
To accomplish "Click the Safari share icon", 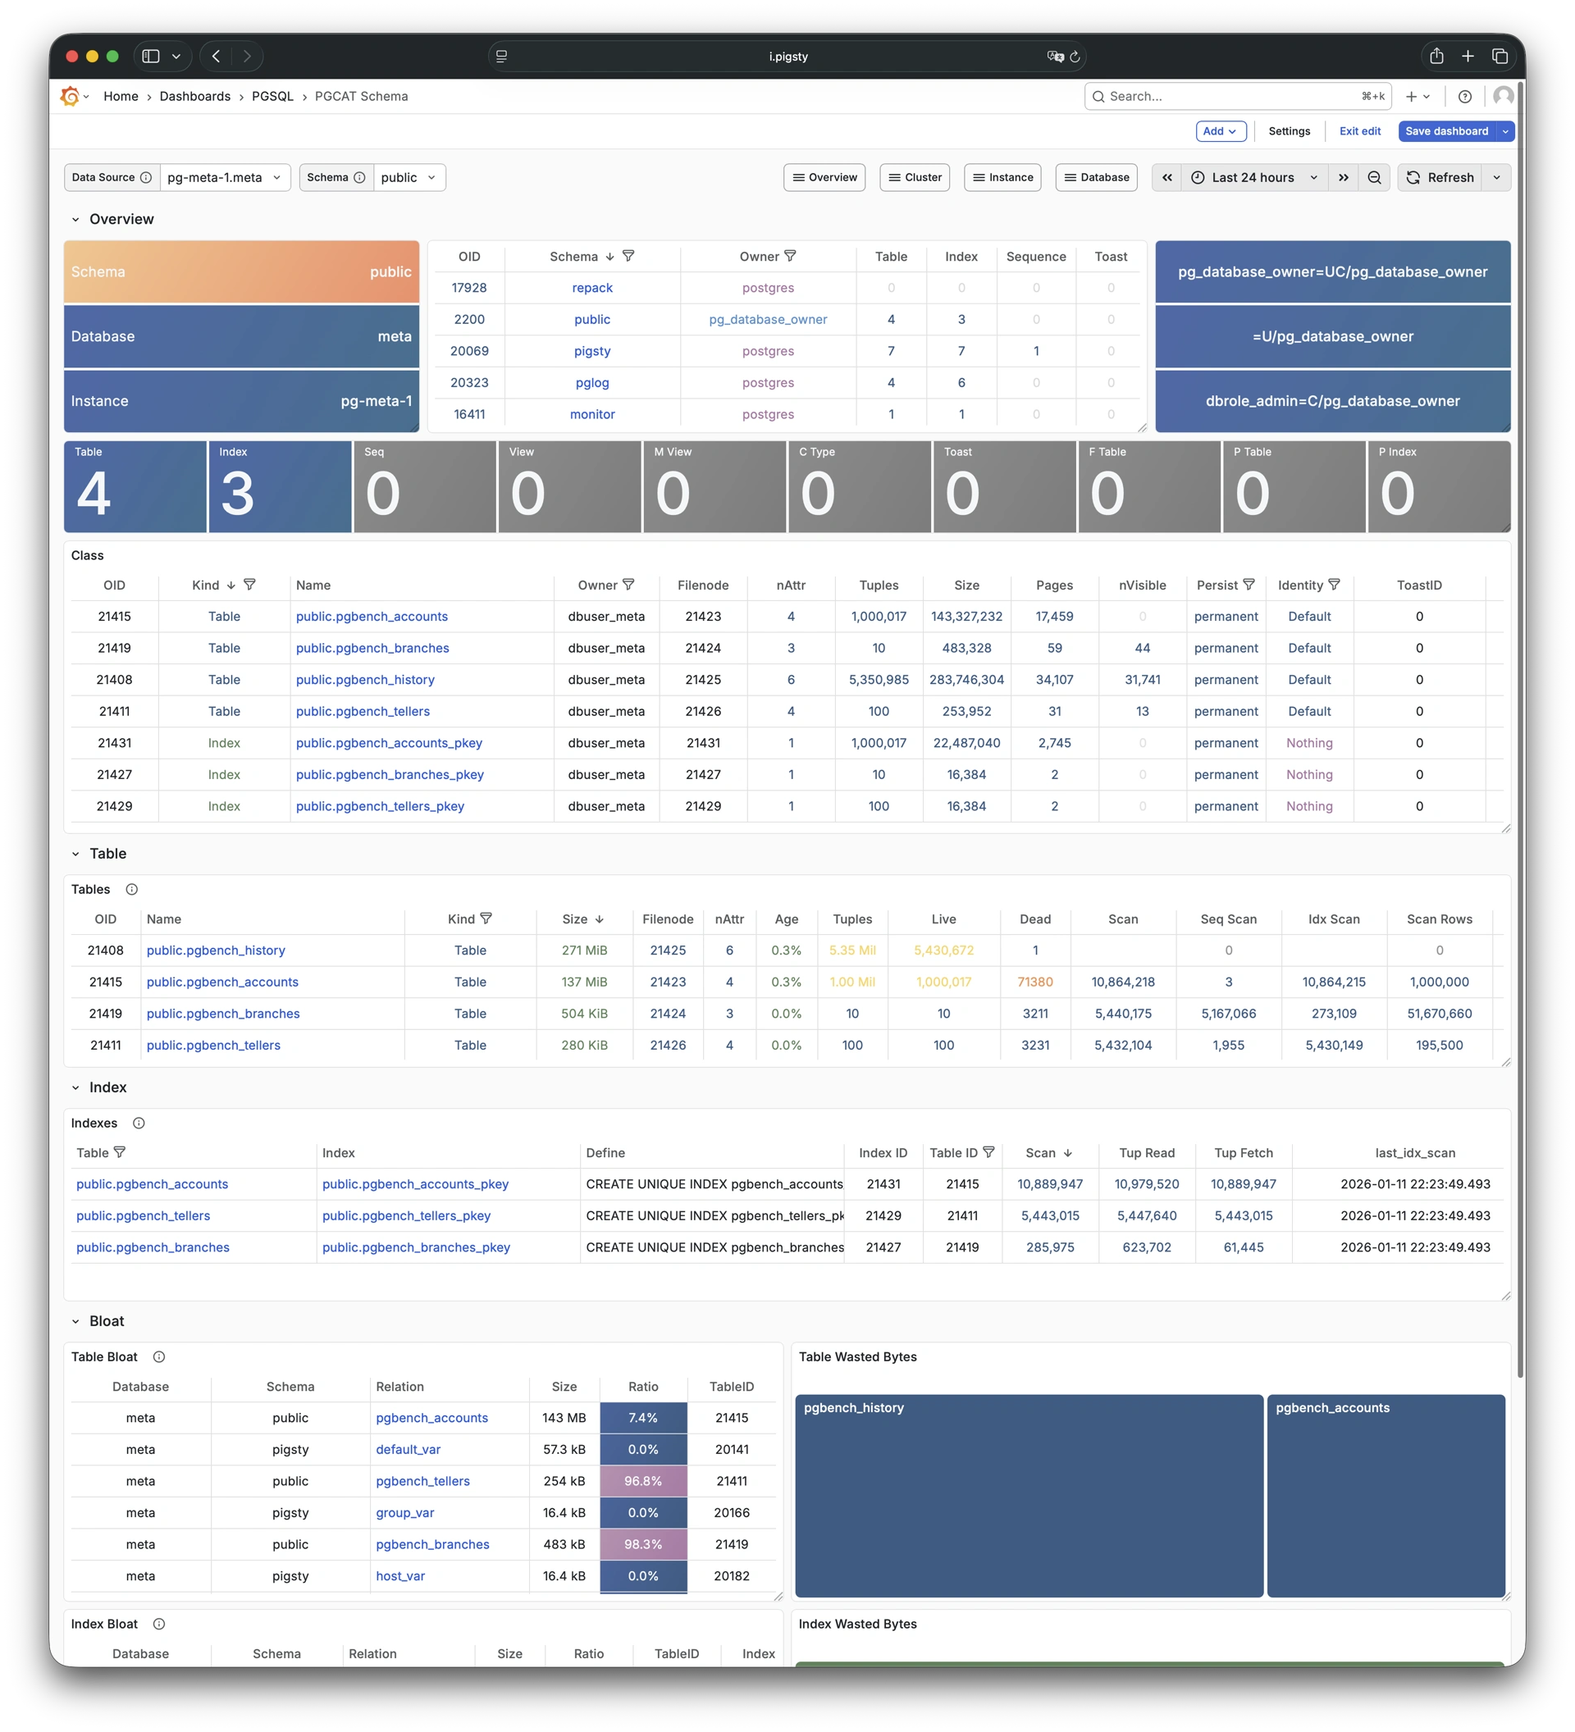I will coord(1436,57).
